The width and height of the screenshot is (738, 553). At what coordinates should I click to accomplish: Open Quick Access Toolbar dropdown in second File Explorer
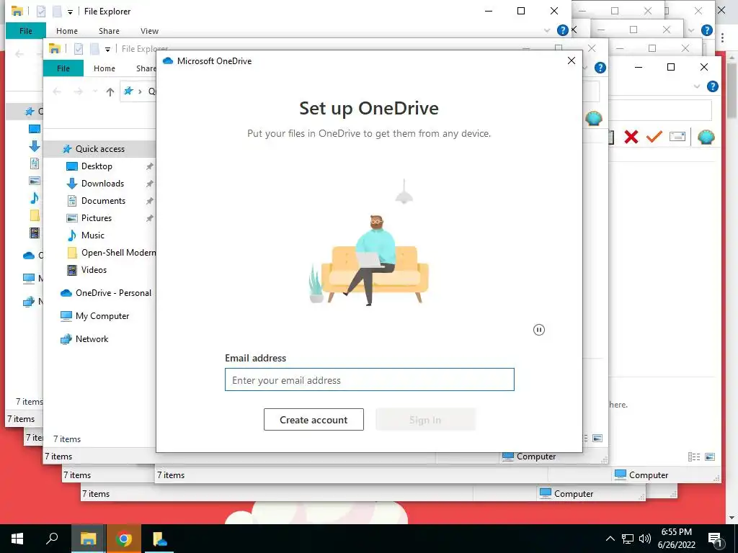click(x=107, y=50)
